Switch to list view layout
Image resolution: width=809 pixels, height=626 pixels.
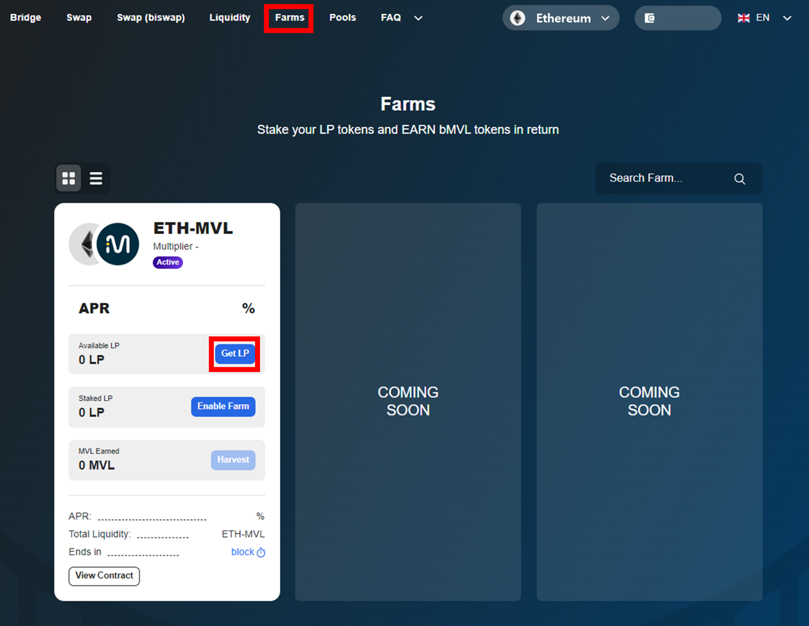pyautogui.click(x=96, y=178)
